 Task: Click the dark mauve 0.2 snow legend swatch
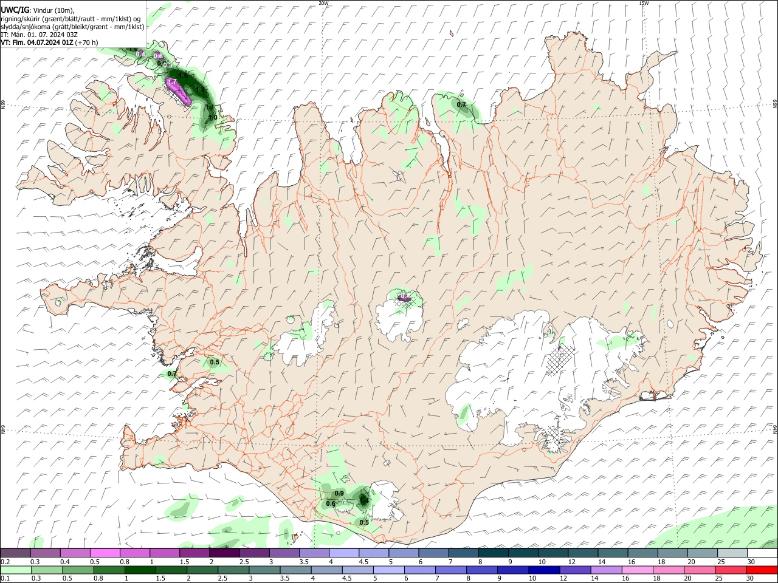(15, 553)
